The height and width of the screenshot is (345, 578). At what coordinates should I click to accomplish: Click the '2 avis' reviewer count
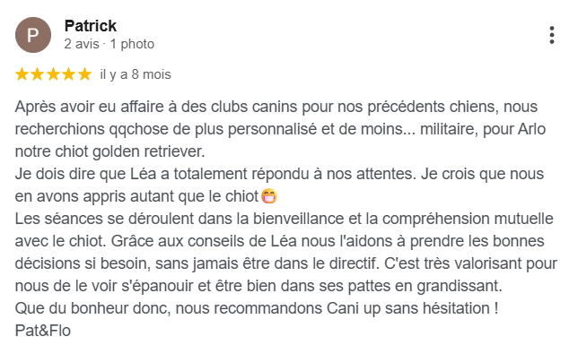(x=82, y=44)
